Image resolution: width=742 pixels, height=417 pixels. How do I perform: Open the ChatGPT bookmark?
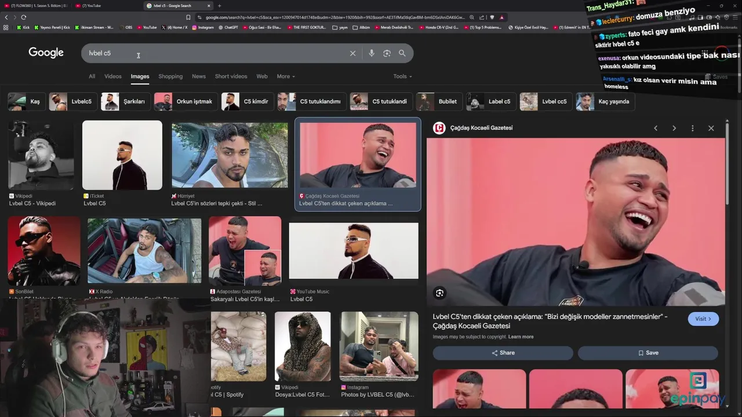click(228, 27)
